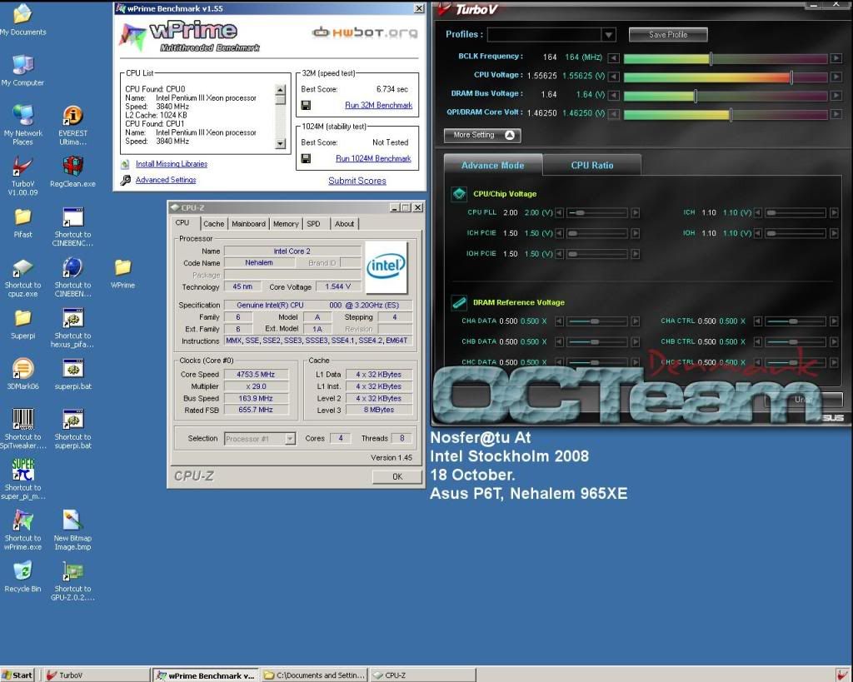The width and height of the screenshot is (853, 682).
Task: Decrease CPU Voltage with left arrow
Action: pyautogui.click(x=614, y=77)
